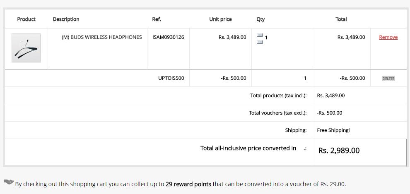Image resolution: width=410 pixels, height=194 pixels.
Task: Remove the Buds Wireless Headphones item
Action: pyautogui.click(x=388, y=37)
